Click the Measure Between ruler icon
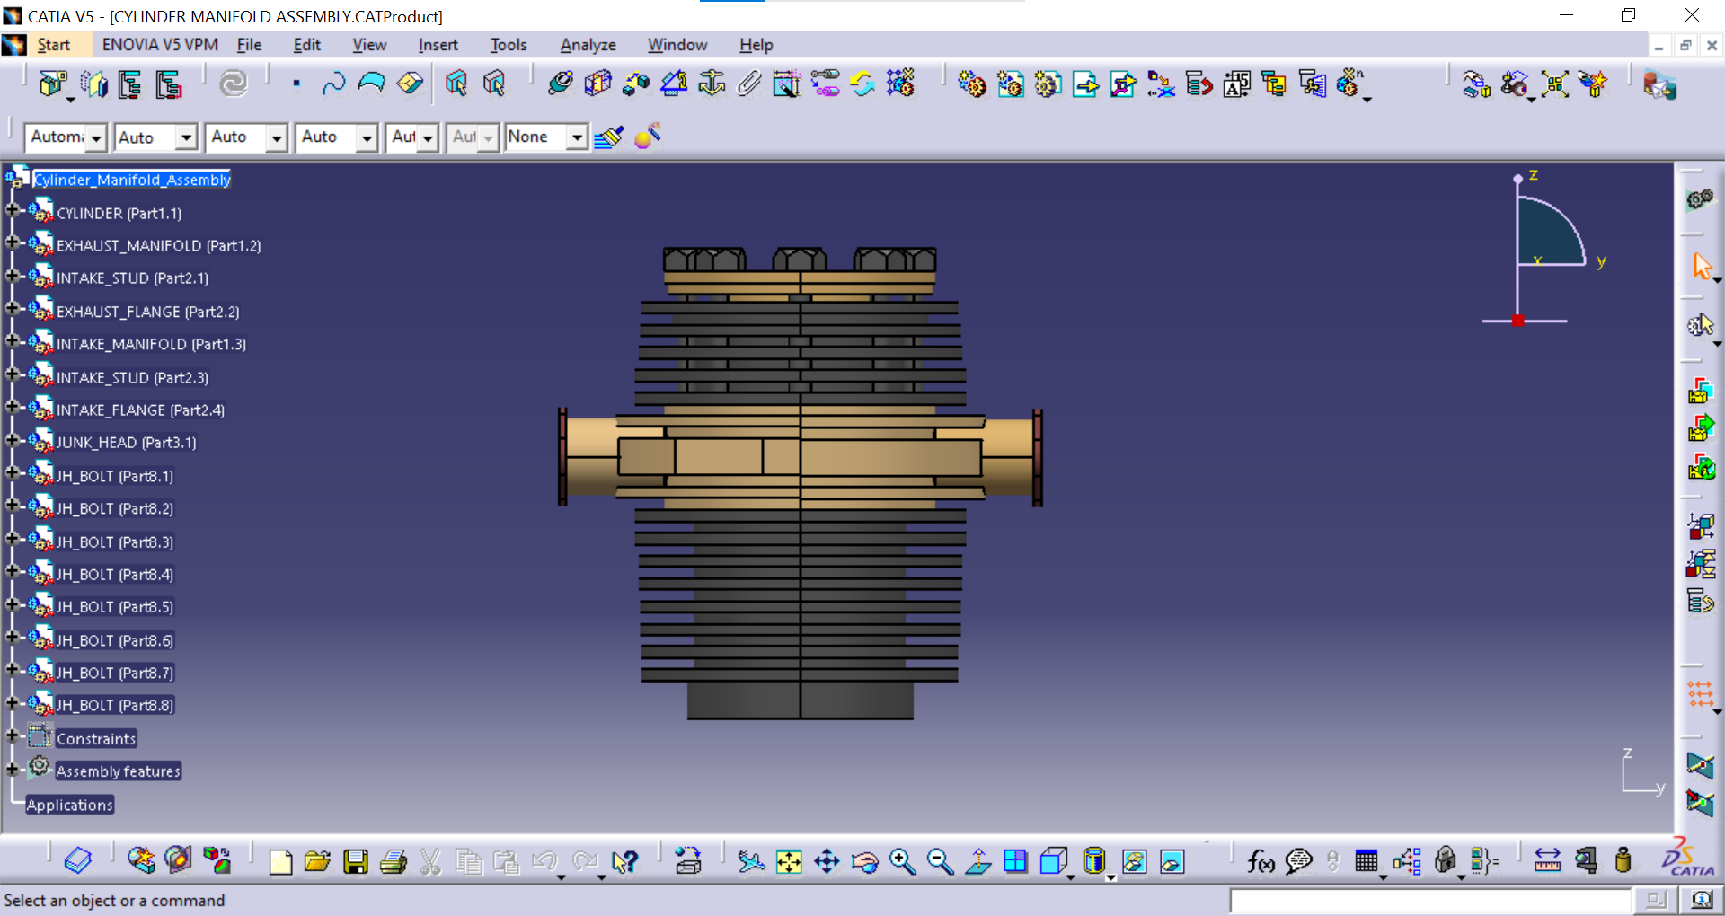 pos(1547,862)
